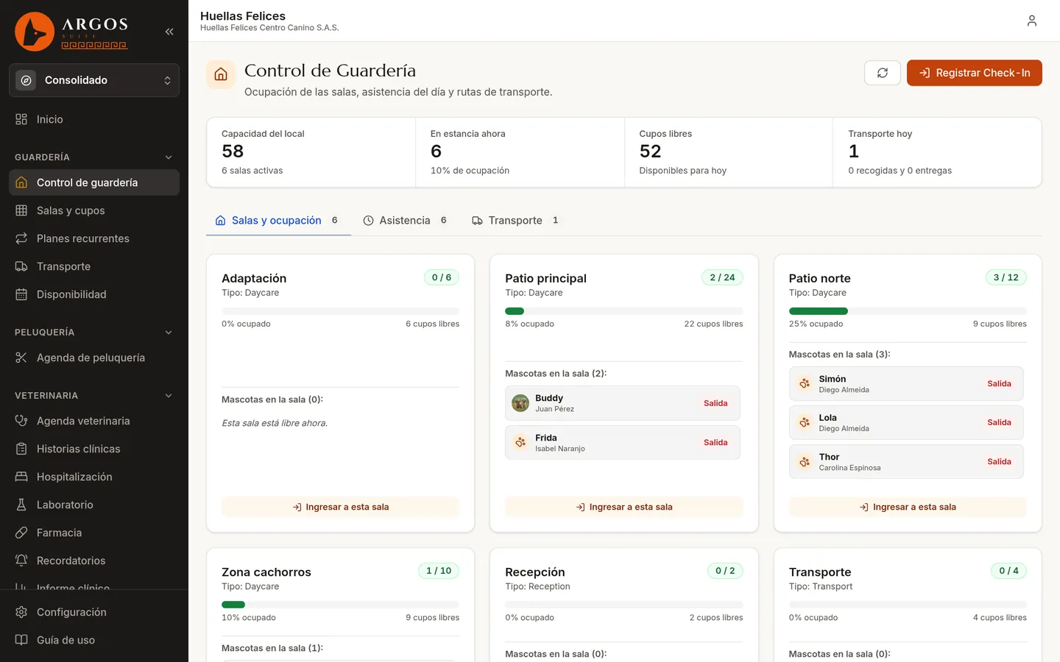This screenshot has width=1060, height=662.
Task: Click Buddy's pet photo avatar
Action: (x=520, y=403)
